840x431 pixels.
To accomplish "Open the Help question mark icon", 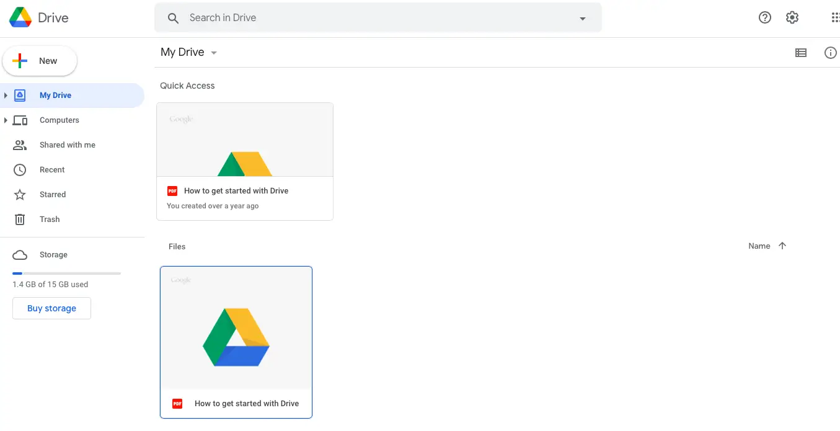I will click(765, 17).
